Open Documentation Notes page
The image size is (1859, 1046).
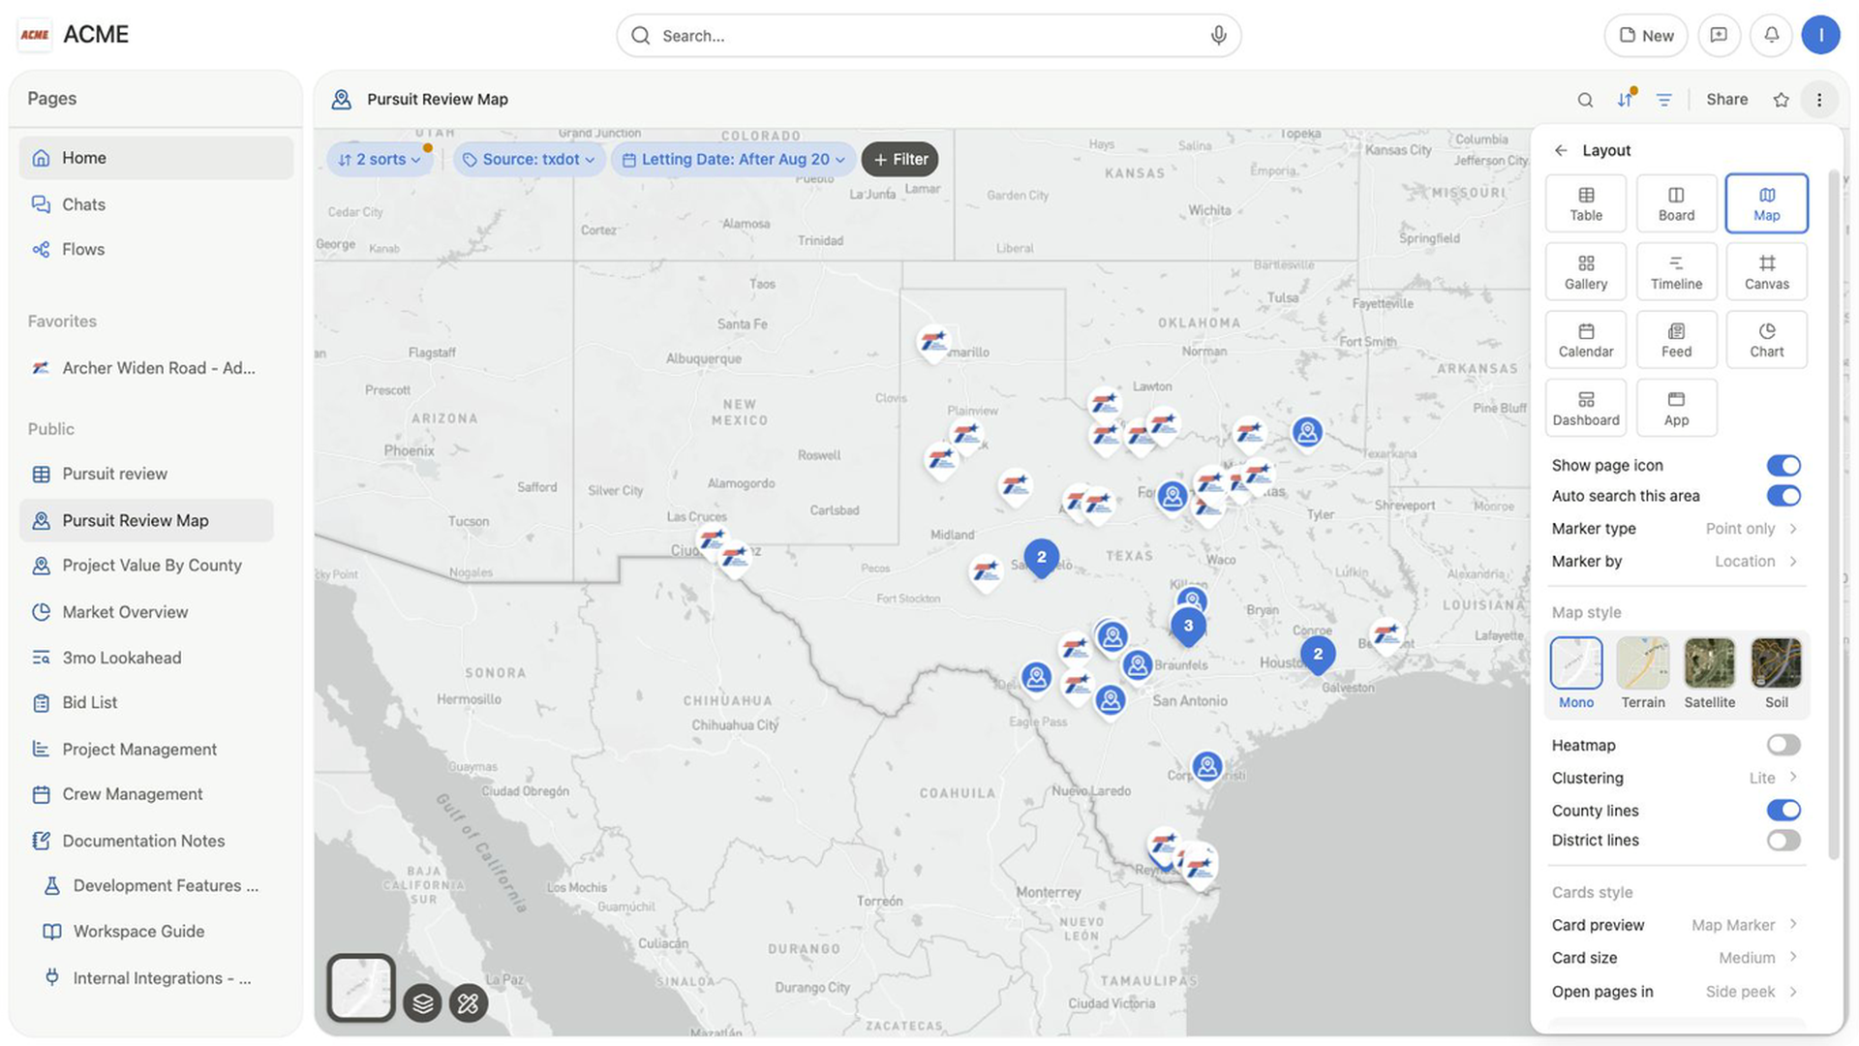pyautogui.click(x=146, y=841)
